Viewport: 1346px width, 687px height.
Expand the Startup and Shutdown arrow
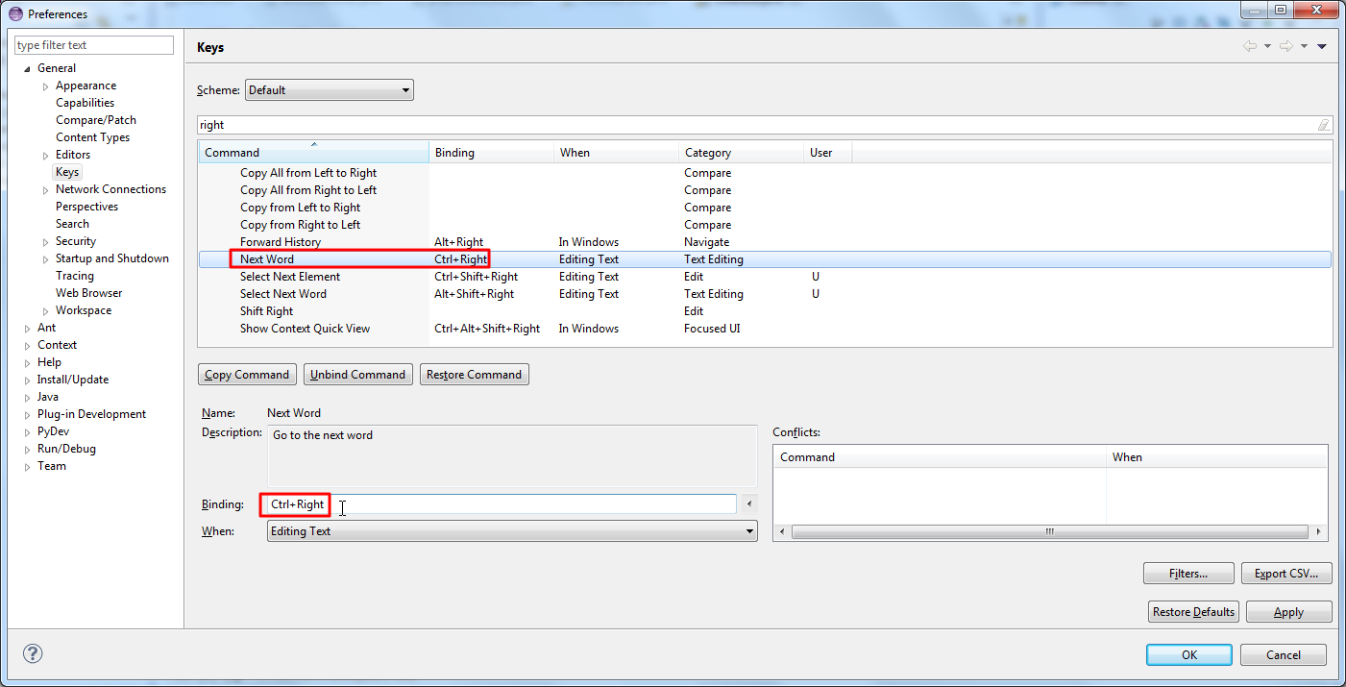tap(45, 259)
